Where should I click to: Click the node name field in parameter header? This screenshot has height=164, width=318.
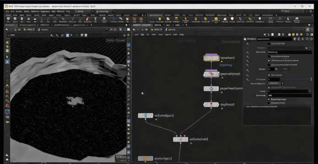275,39
